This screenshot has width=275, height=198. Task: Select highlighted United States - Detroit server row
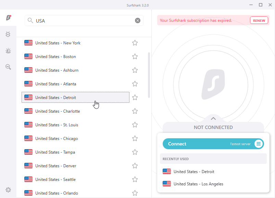(x=76, y=97)
